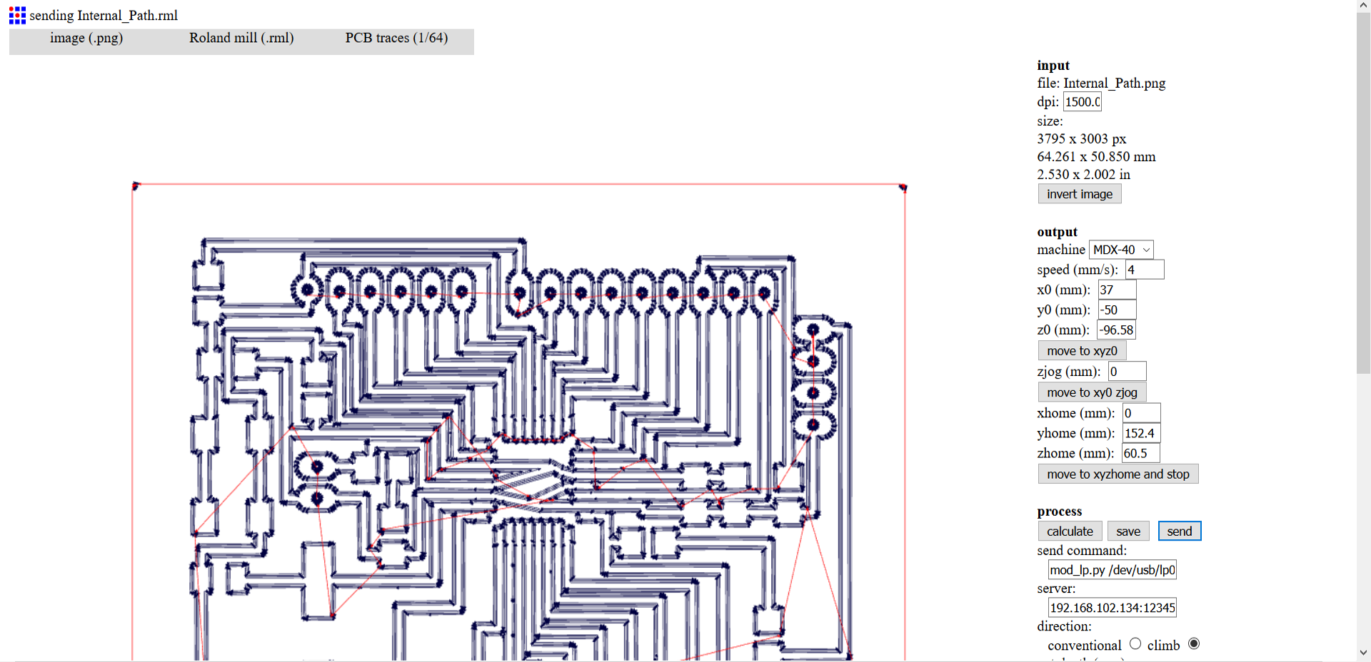Click the 'process' section heading
The image size is (1371, 662).
pos(1059,511)
